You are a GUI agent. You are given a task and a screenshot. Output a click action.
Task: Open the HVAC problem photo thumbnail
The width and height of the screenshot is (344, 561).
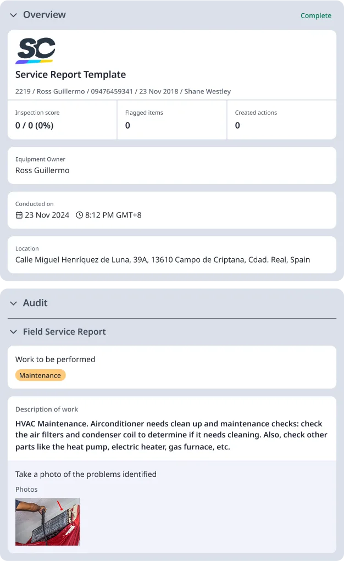(x=48, y=521)
